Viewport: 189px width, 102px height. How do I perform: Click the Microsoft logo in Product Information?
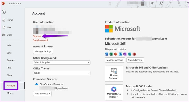[122, 29]
